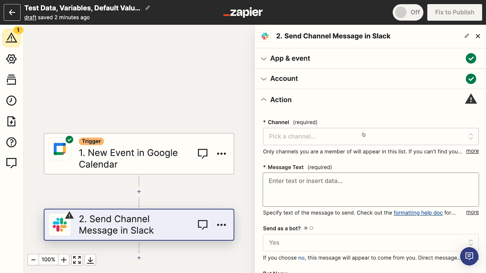This screenshot has width=486, height=273.
Task: Open versions stack icon in sidebar
Action: click(x=12, y=80)
